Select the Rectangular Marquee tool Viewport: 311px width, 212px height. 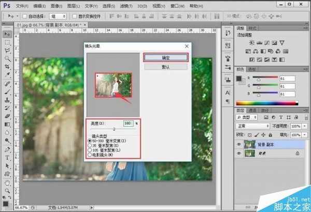point(8,42)
